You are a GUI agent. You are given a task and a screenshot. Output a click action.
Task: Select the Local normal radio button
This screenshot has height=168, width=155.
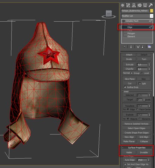(x=142, y=73)
